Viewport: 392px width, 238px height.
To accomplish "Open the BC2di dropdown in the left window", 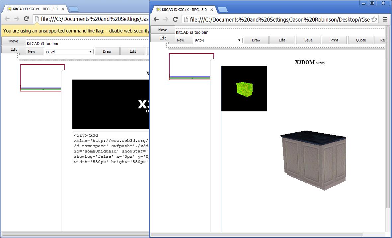I will 69,52.
